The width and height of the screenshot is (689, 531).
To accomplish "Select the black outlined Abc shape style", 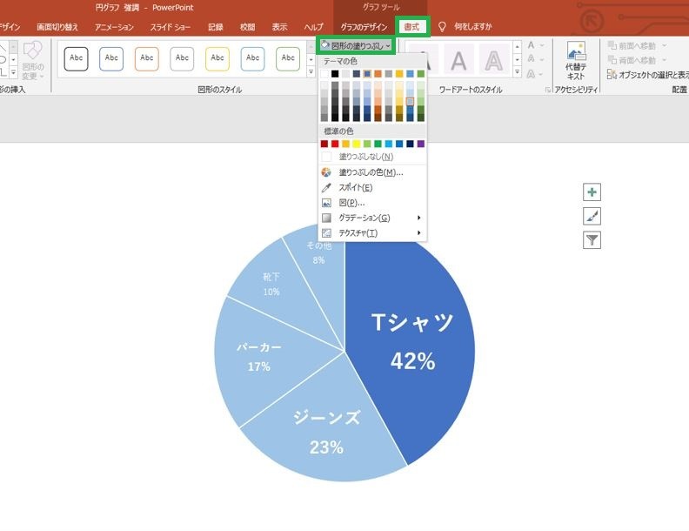I will pos(76,59).
